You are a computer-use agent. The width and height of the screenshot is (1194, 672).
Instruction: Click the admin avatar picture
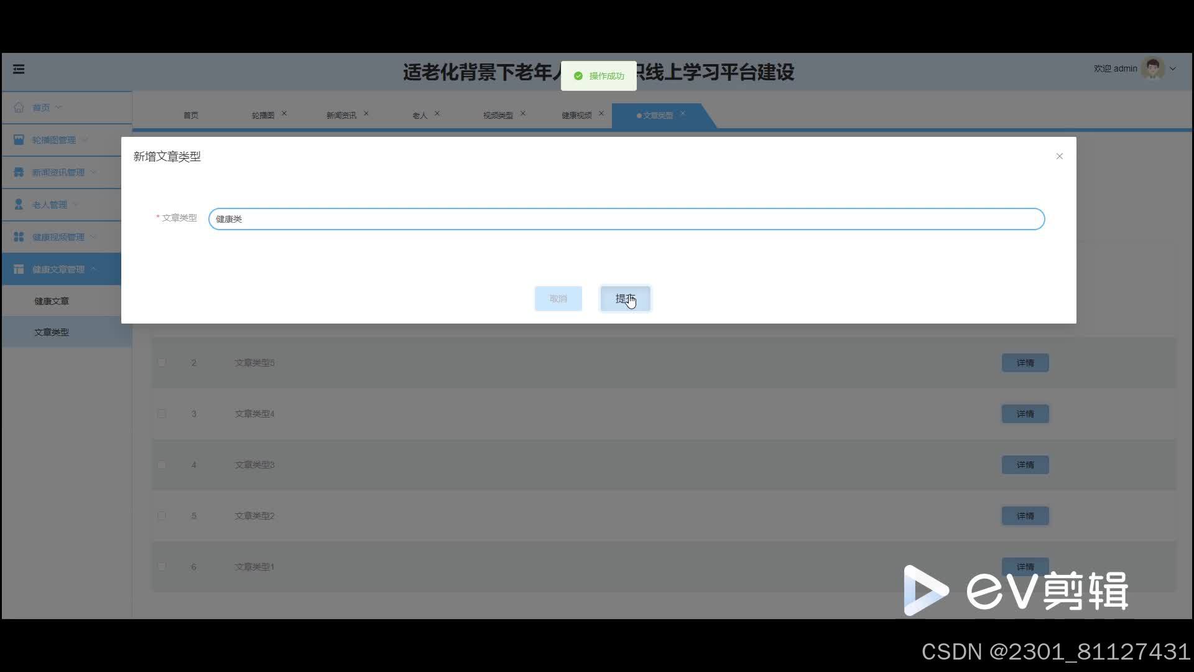(x=1152, y=69)
